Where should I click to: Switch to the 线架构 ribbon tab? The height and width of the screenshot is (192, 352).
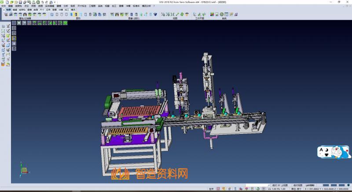pos(22,9)
